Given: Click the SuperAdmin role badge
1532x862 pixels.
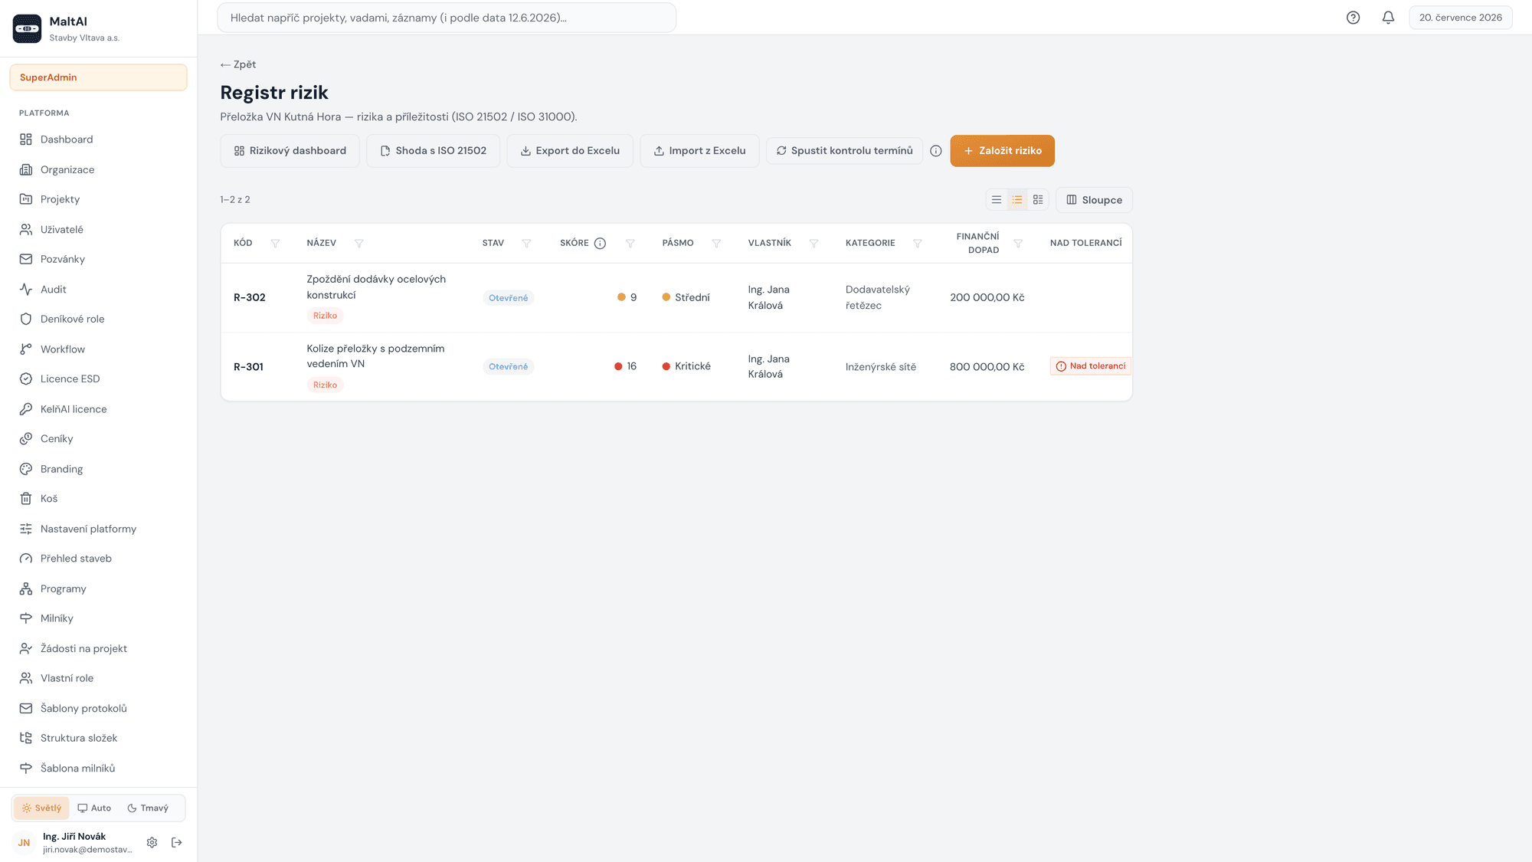Looking at the screenshot, I should [98, 77].
